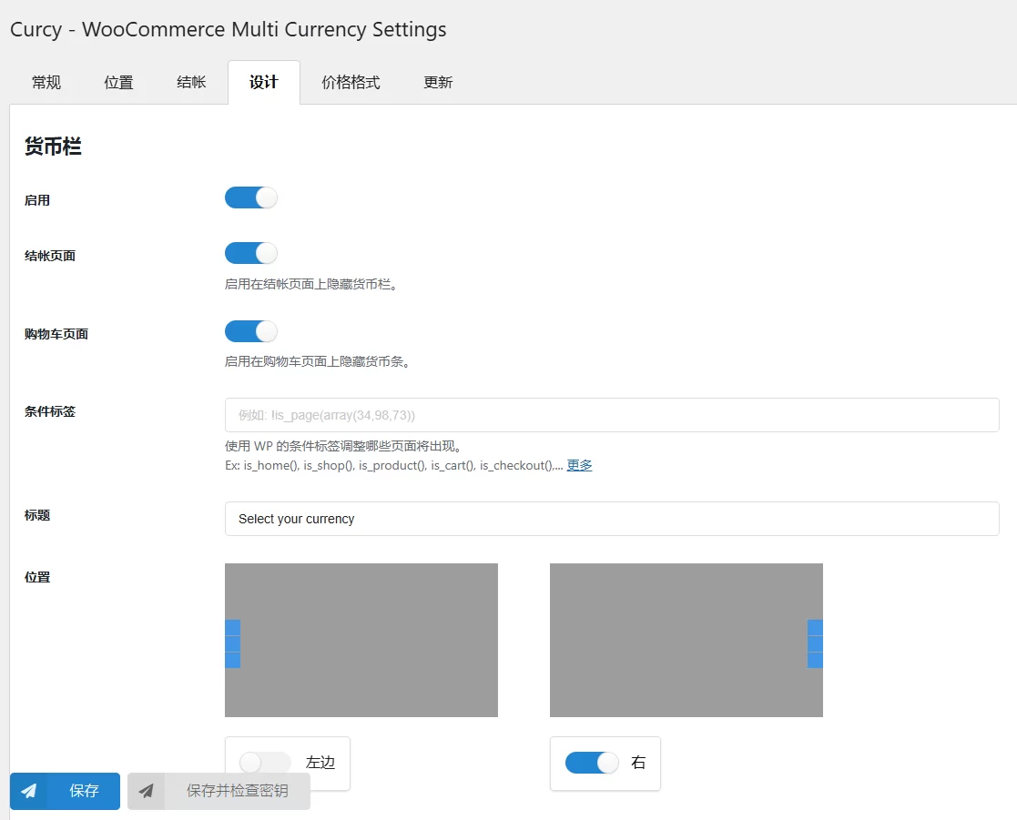Click the paper plane icon on 保存
The width and height of the screenshot is (1017, 820).
click(x=28, y=791)
